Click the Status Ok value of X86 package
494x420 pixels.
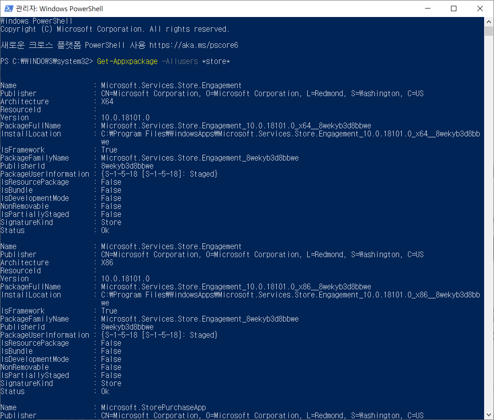[x=105, y=392]
